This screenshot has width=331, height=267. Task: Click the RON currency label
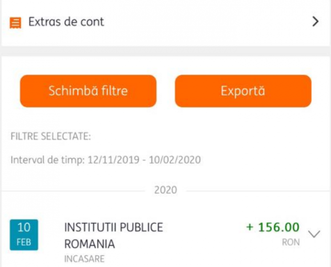pyautogui.click(x=291, y=242)
